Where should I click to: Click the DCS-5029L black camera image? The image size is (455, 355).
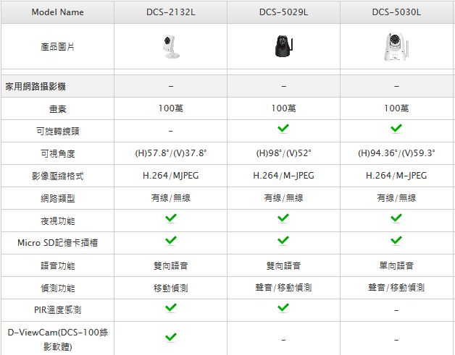click(283, 46)
